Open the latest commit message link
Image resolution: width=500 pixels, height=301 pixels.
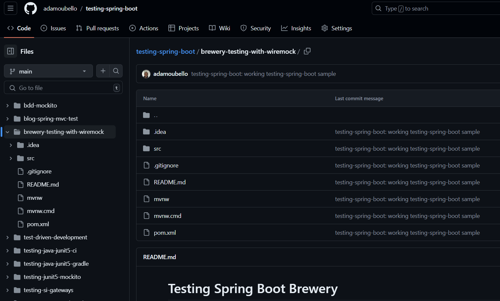click(263, 74)
